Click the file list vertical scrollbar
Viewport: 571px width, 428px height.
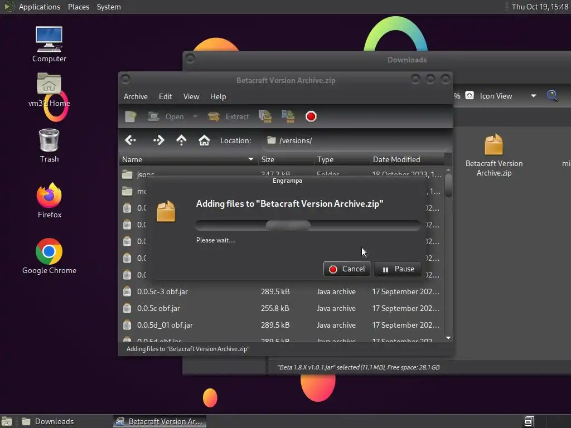[x=448, y=186]
